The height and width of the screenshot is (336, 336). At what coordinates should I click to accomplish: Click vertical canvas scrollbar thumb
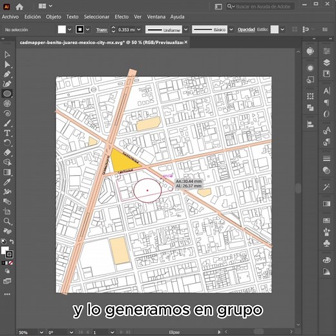pyautogui.click(x=298, y=189)
